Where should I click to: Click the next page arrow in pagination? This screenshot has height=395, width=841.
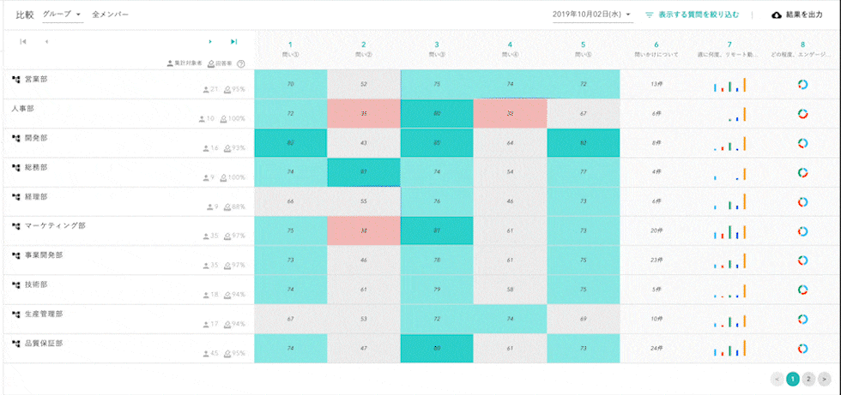(x=824, y=378)
